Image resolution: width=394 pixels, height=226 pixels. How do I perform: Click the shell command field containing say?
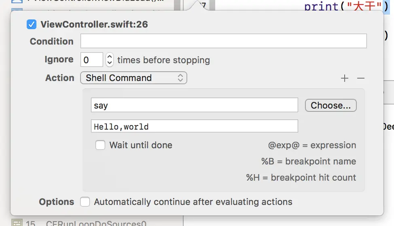click(x=195, y=105)
